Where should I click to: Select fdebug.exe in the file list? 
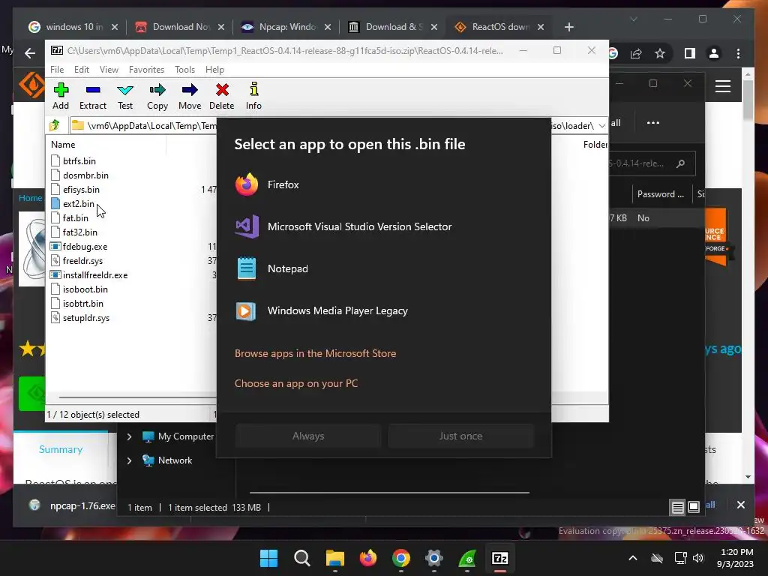pyautogui.click(x=79, y=246)
